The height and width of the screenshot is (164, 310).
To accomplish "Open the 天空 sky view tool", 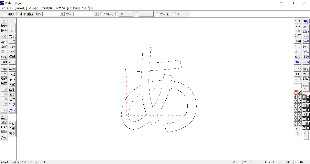I will pos(12,133).
